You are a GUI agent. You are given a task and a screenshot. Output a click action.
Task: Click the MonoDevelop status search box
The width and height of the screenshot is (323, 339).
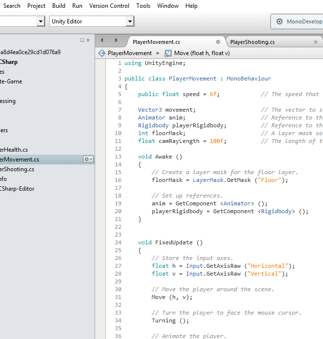point(297,21)
